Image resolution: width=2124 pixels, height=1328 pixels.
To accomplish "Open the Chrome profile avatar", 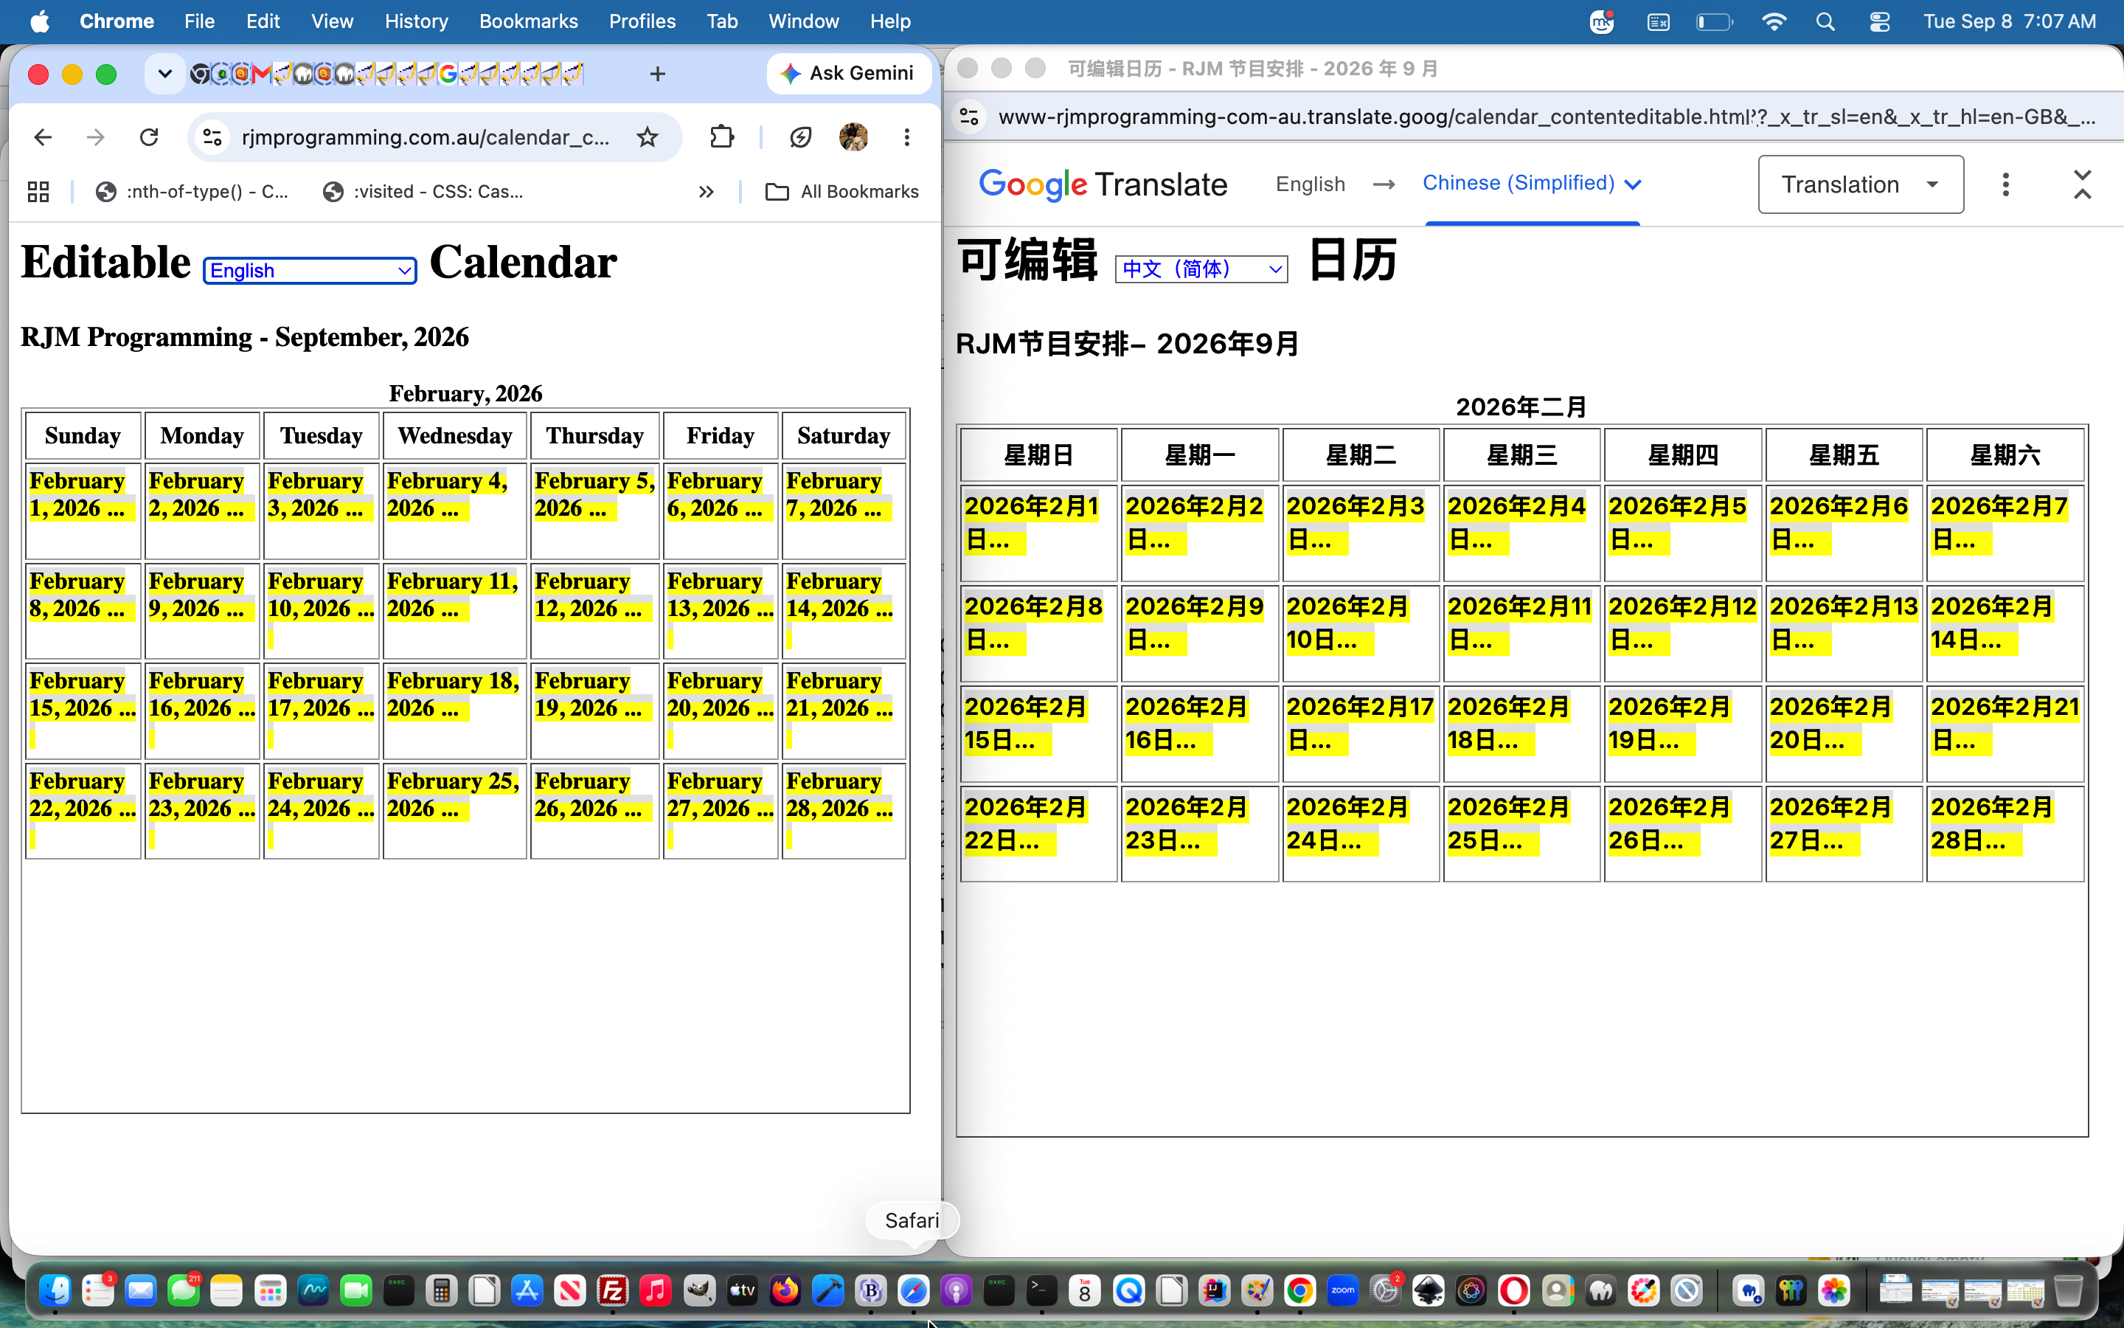I will coord(853,137).
